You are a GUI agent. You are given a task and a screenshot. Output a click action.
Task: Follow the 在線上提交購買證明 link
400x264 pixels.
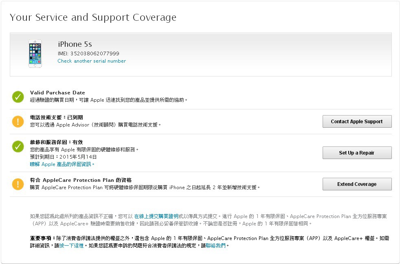156,216
